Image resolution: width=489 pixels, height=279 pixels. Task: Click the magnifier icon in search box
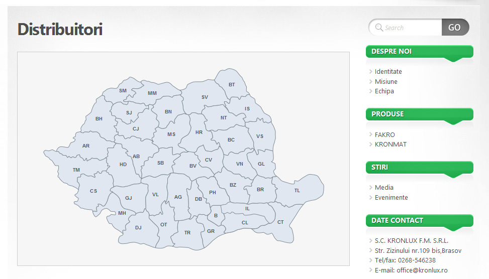(379, 28)
